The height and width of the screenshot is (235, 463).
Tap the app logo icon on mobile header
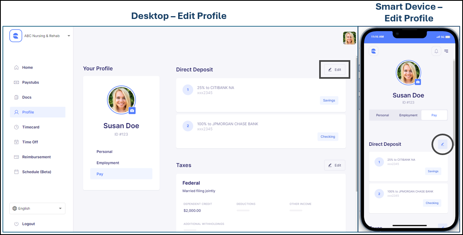[x=373, y=51]
